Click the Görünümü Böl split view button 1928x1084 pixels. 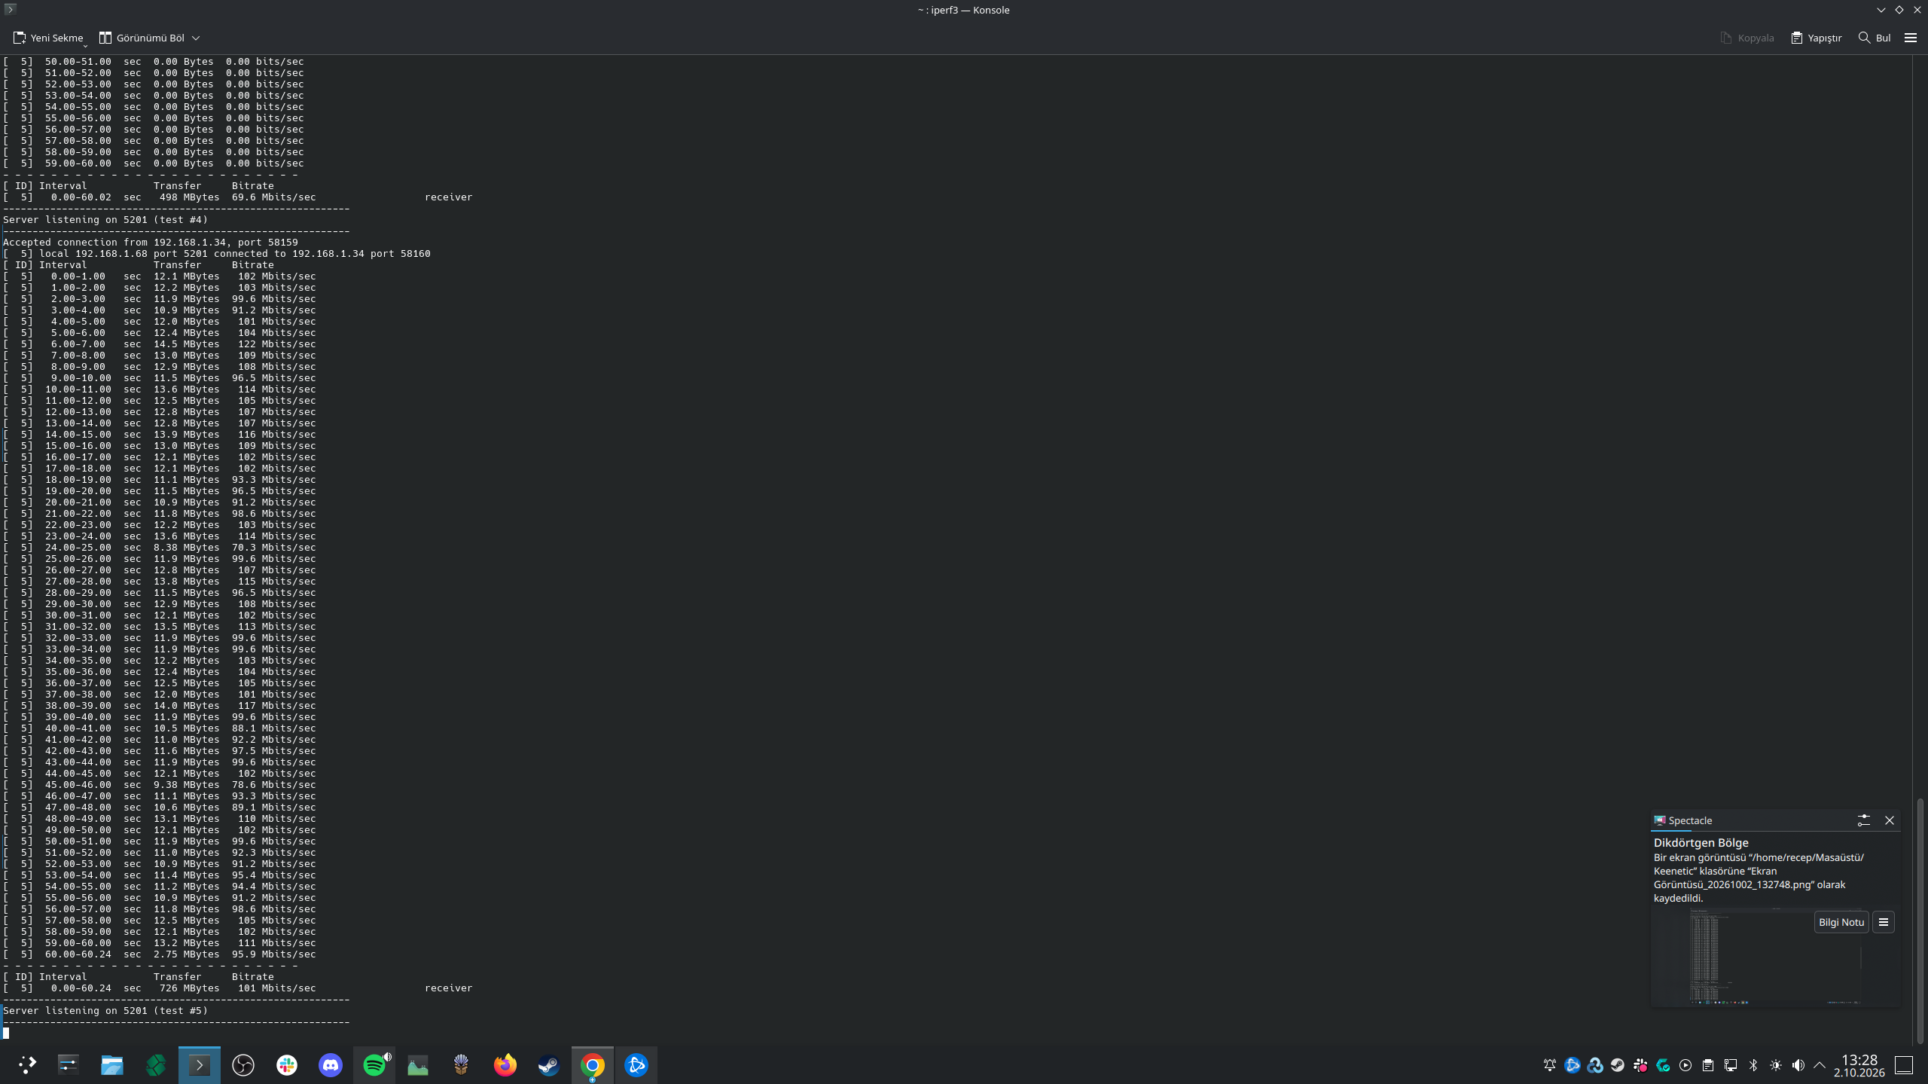point(142,38)
